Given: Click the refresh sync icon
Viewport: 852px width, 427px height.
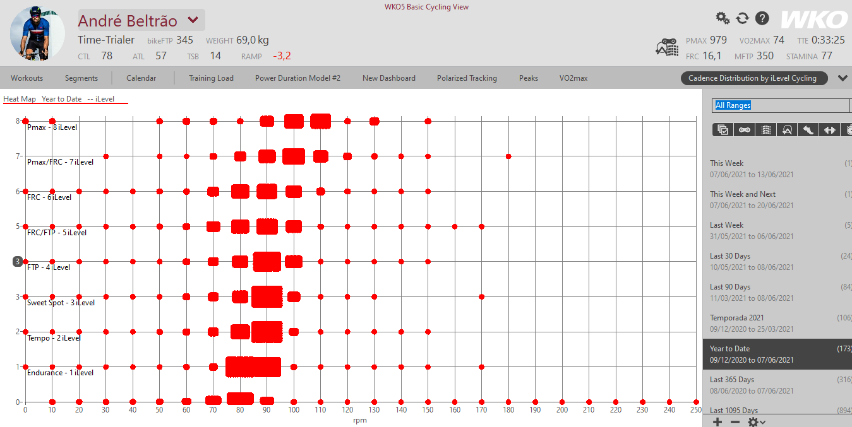Looking at the screenshot, I should tap(743, 18).
